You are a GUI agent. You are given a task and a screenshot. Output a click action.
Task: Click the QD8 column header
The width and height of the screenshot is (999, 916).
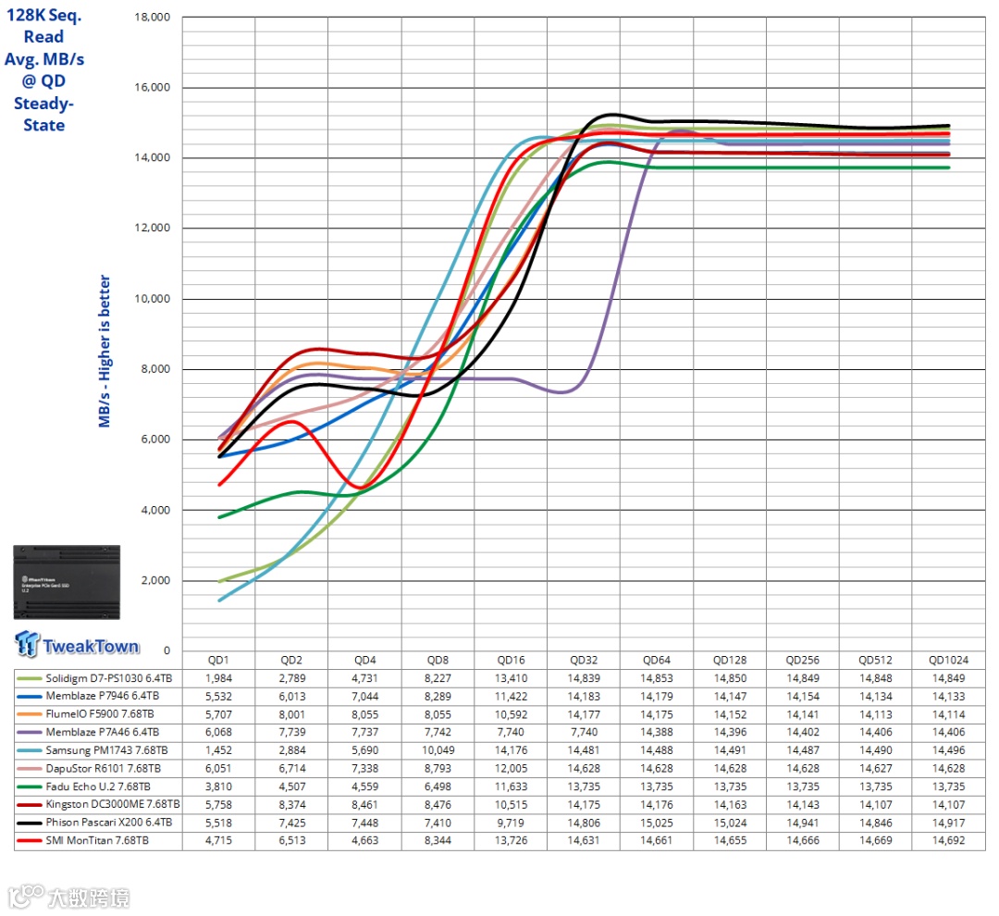(438, 661)
